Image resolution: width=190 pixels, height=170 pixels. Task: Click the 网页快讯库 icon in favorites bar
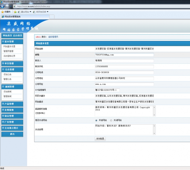(x=34, y=12)
